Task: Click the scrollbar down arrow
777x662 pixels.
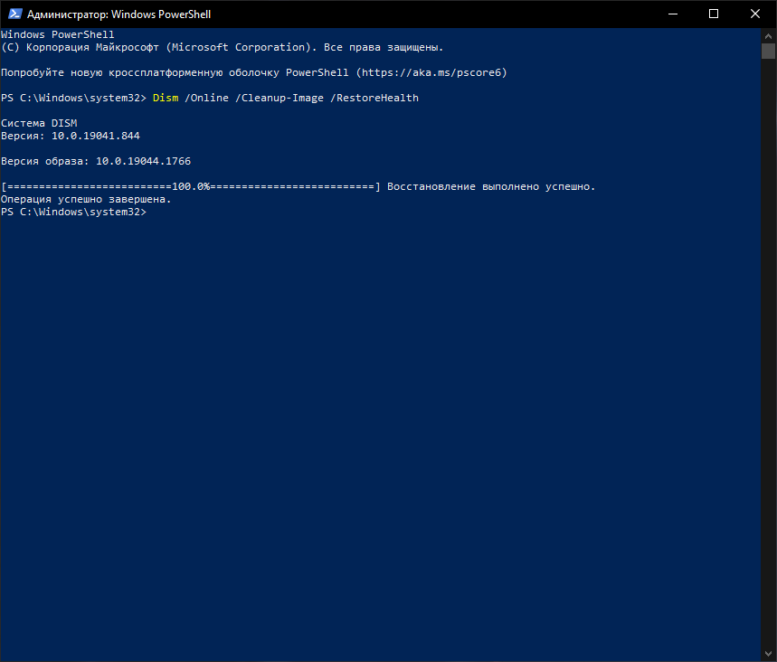Action: tap(768, 654)
